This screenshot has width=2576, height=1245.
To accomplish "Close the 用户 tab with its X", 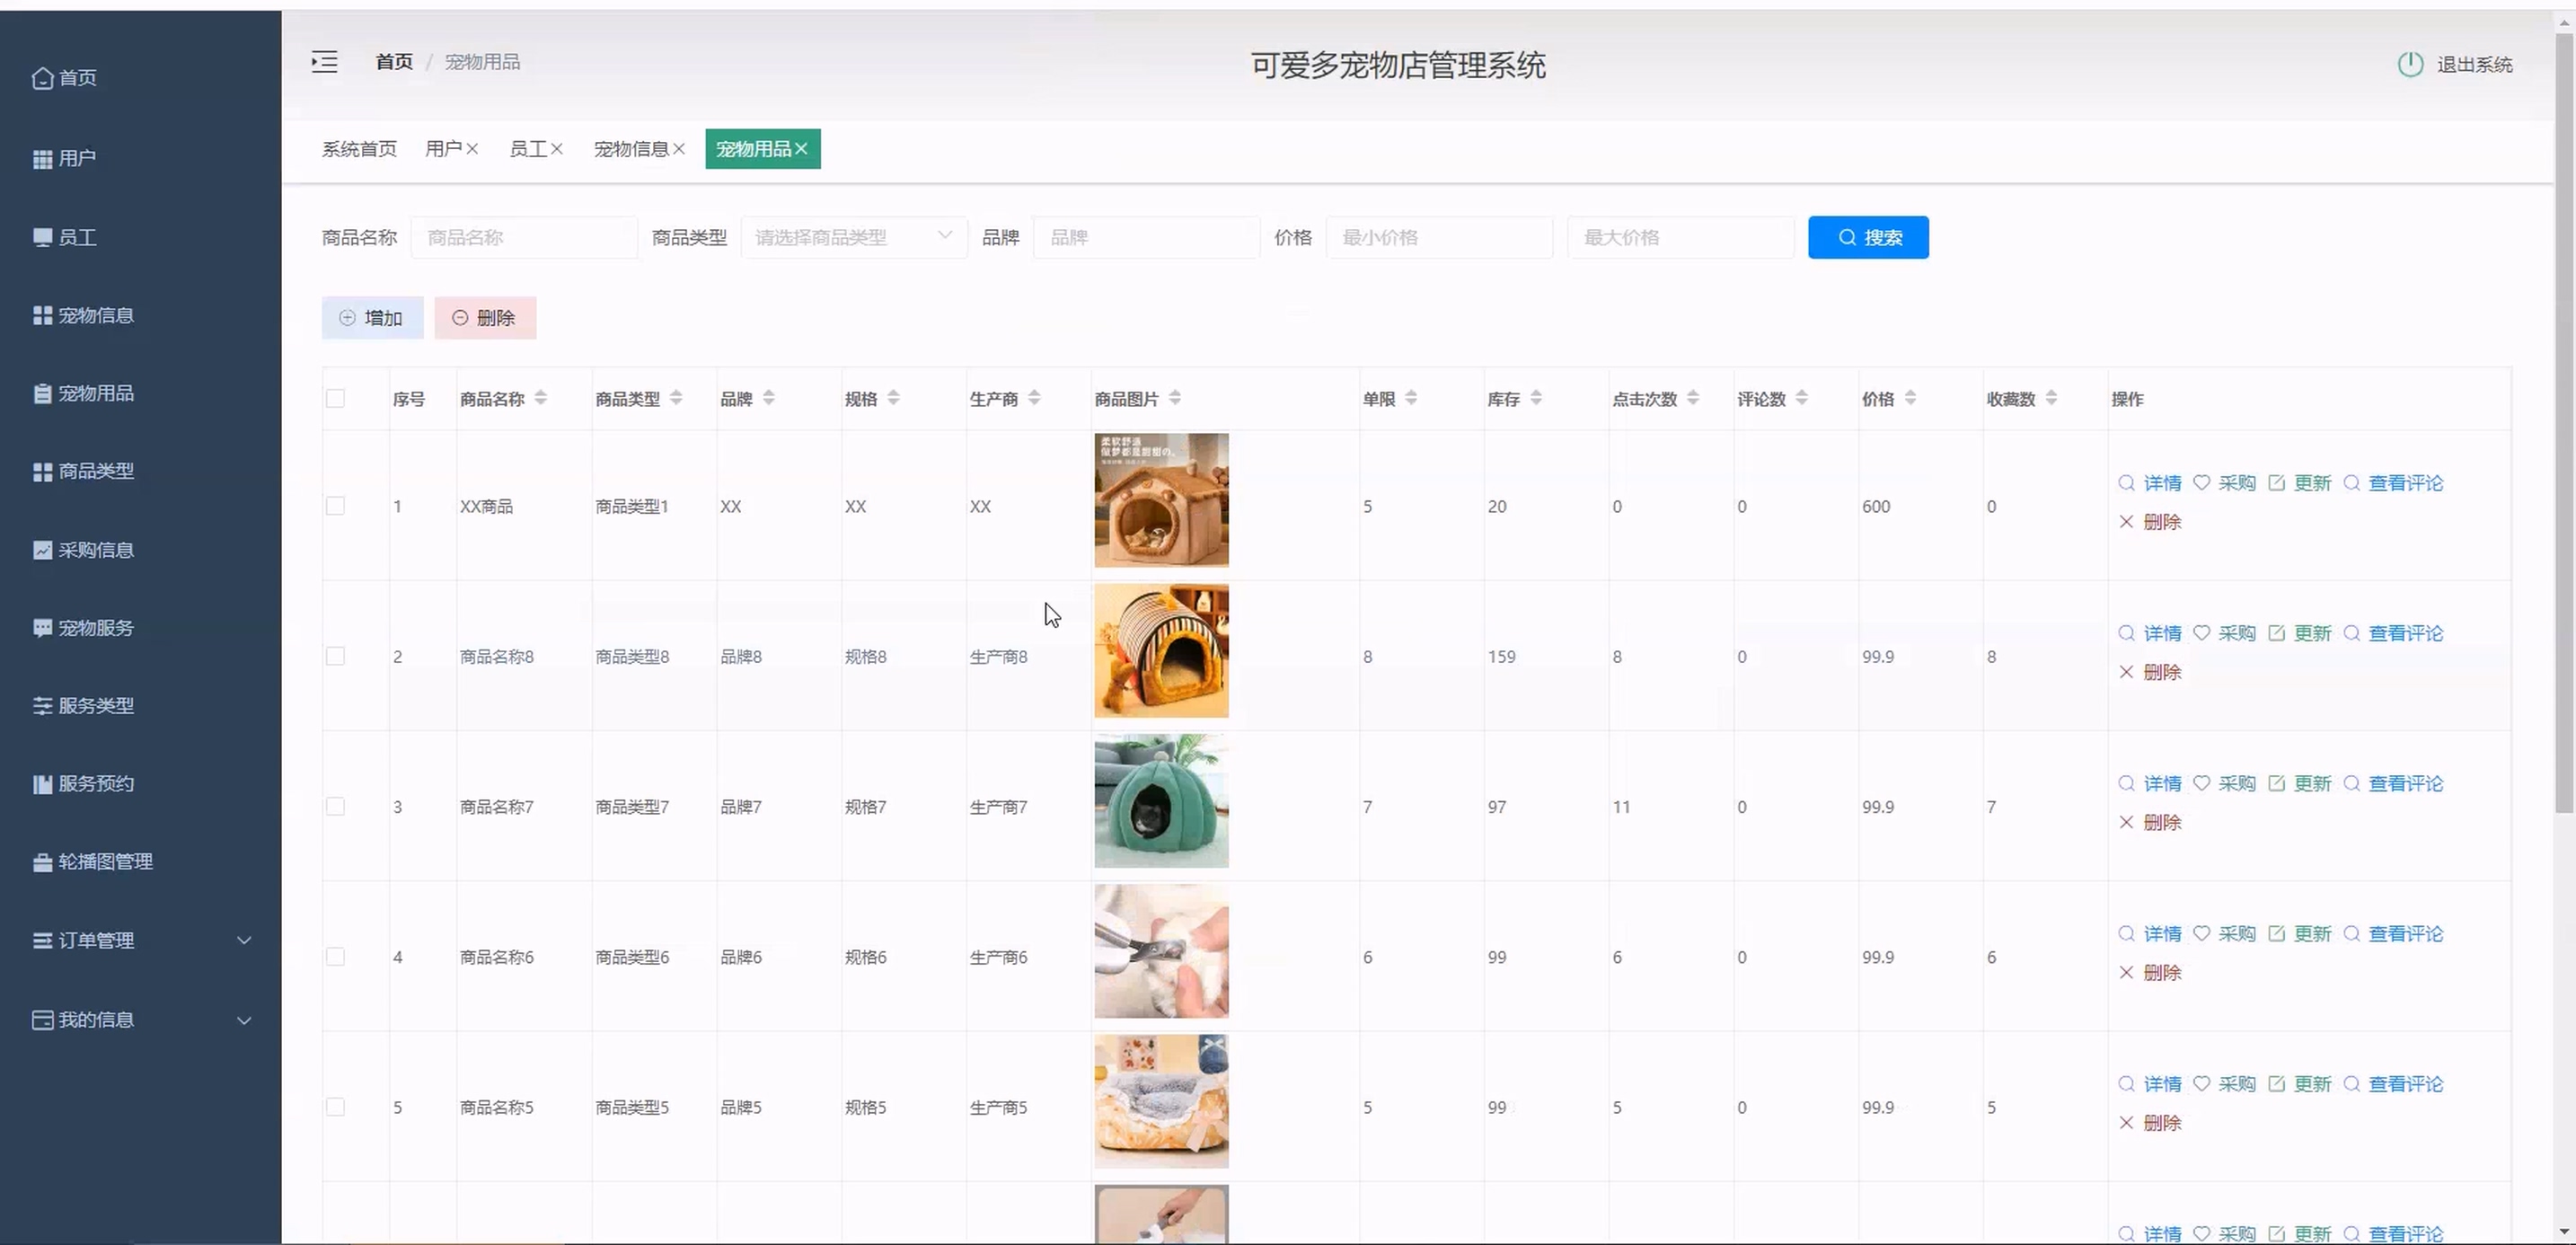I will click(x=472, y=149).
